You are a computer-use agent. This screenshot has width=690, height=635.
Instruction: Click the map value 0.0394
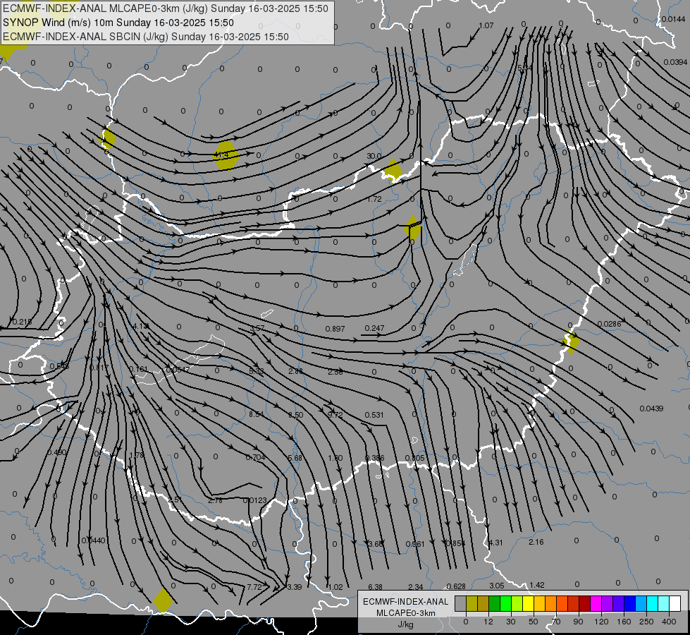(675, 62)
